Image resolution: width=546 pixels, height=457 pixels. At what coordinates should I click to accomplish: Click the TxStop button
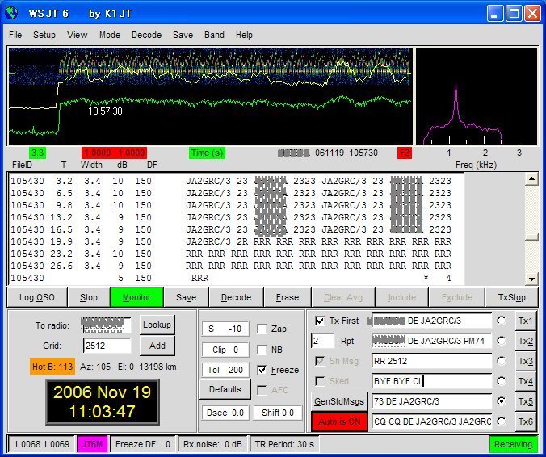511,297
